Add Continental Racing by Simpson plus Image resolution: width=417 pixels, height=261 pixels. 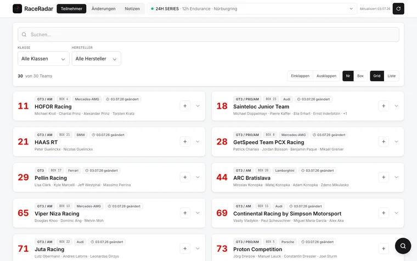(x=384, y=213)
